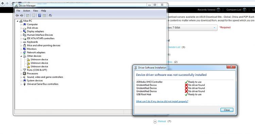Click the Ports (COM & LPT) icon
255x134 pixels.
[x=24, y=70]
